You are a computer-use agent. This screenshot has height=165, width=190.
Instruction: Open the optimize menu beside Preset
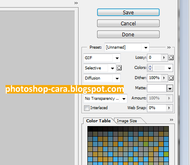coord(169,47)
